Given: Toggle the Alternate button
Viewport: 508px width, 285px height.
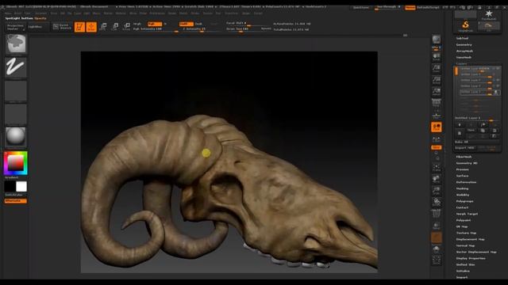Looking at the screenshot, I should click(x=16, y=201).
